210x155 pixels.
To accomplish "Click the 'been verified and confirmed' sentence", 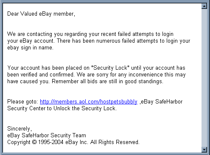I will coord(41,75).
